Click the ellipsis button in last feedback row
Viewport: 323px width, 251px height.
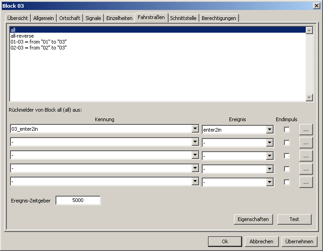306,182
